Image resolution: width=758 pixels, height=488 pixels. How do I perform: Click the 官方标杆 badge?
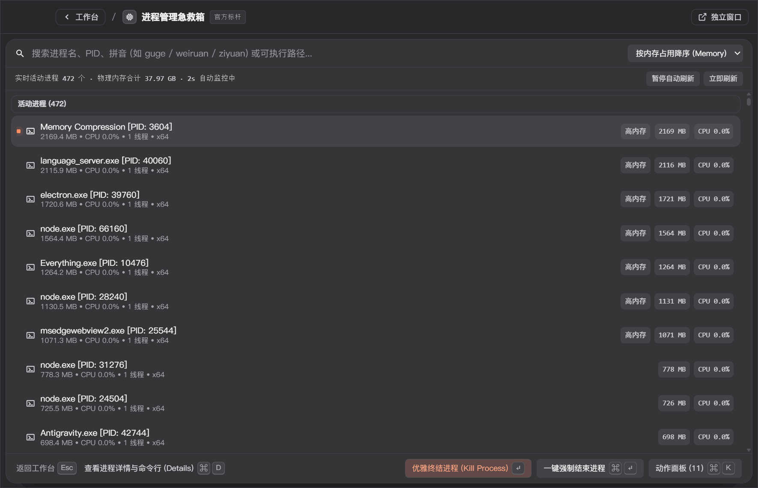[227, 17]
